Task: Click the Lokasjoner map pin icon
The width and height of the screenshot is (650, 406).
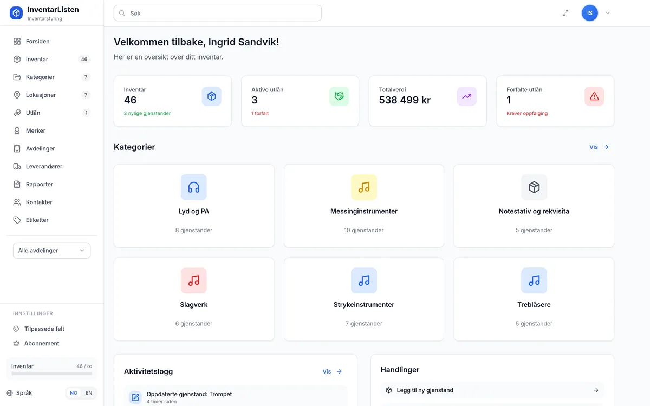Action: point(17,95)
